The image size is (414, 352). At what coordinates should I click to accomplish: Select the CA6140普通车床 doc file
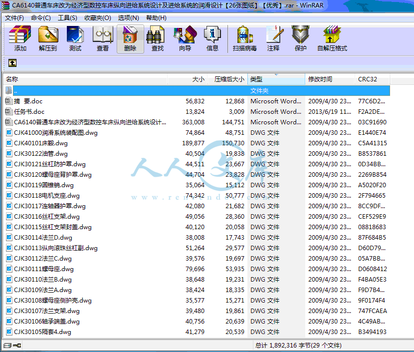point(90,122)
